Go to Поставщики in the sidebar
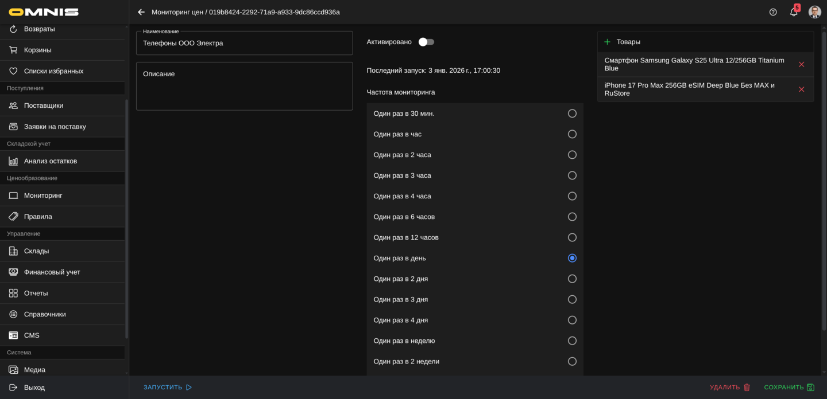 click(x=44, y=105)
